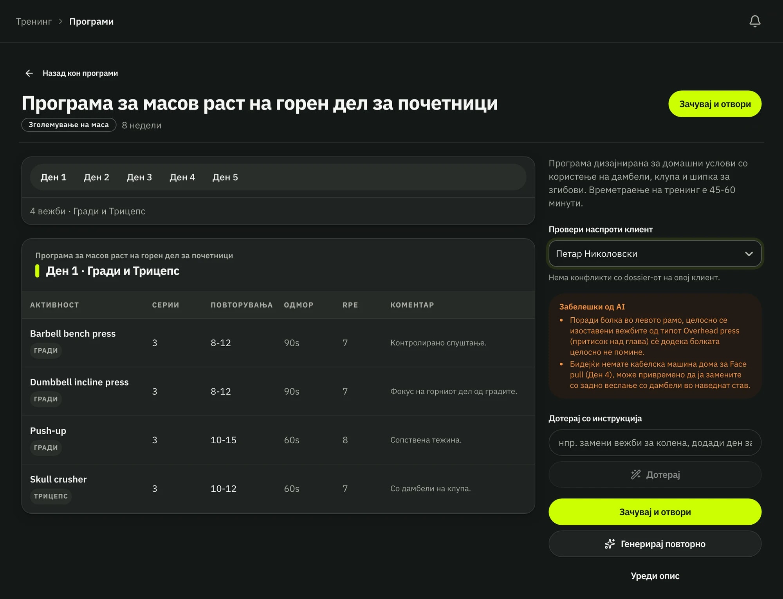Click the 10-15 repetitions for Push-up
This screenshot has width=783, height=599.
pos(224,440)
